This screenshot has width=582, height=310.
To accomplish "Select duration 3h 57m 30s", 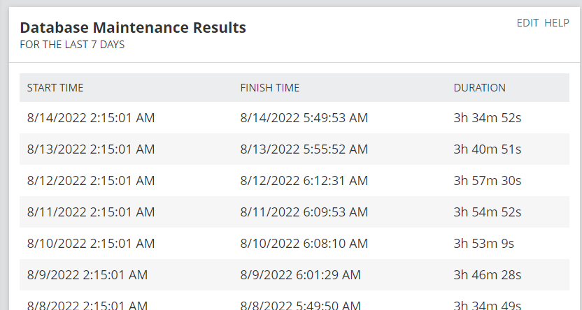I will tap(488, 181).
